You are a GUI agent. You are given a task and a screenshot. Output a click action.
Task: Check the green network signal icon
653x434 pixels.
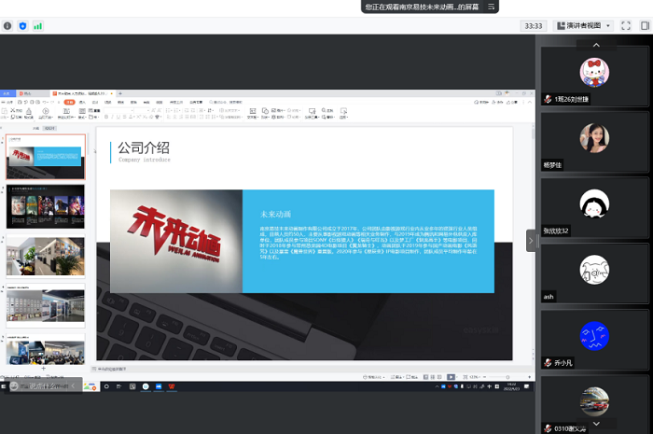(38, 26)
